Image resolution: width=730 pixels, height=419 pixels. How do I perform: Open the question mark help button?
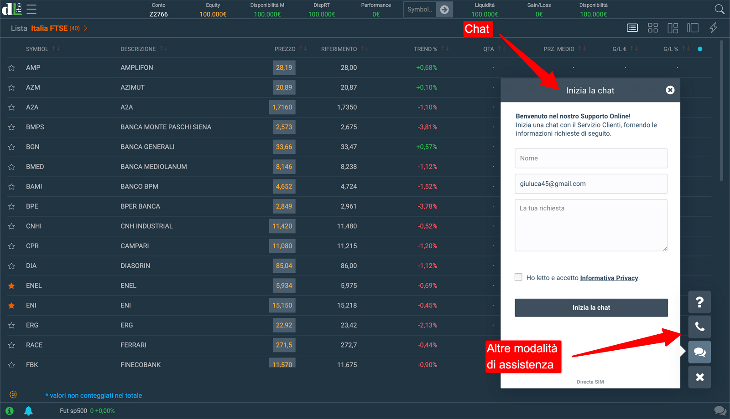(699, 302)
